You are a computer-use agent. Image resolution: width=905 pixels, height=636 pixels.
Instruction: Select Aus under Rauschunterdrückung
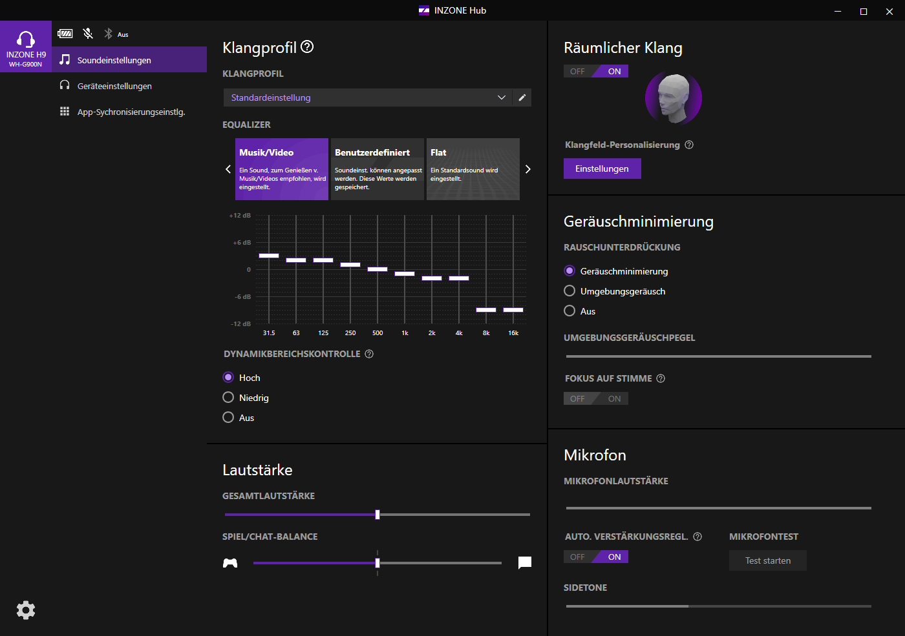click(x=580, y=311)
